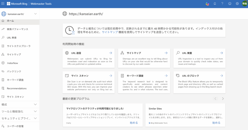Open 検索パフォーマンス in the sidebar
Viewport: 248px width, 130px height.
[20, 29]
